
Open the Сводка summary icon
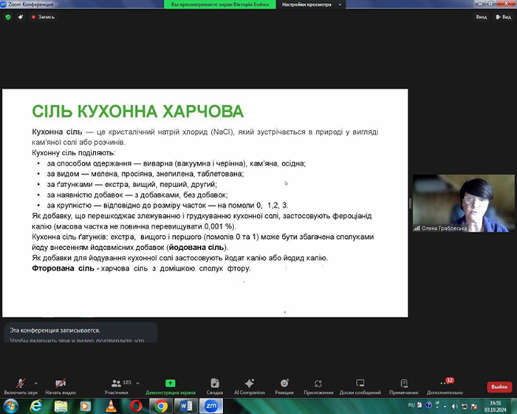click(x=215, y=386)
